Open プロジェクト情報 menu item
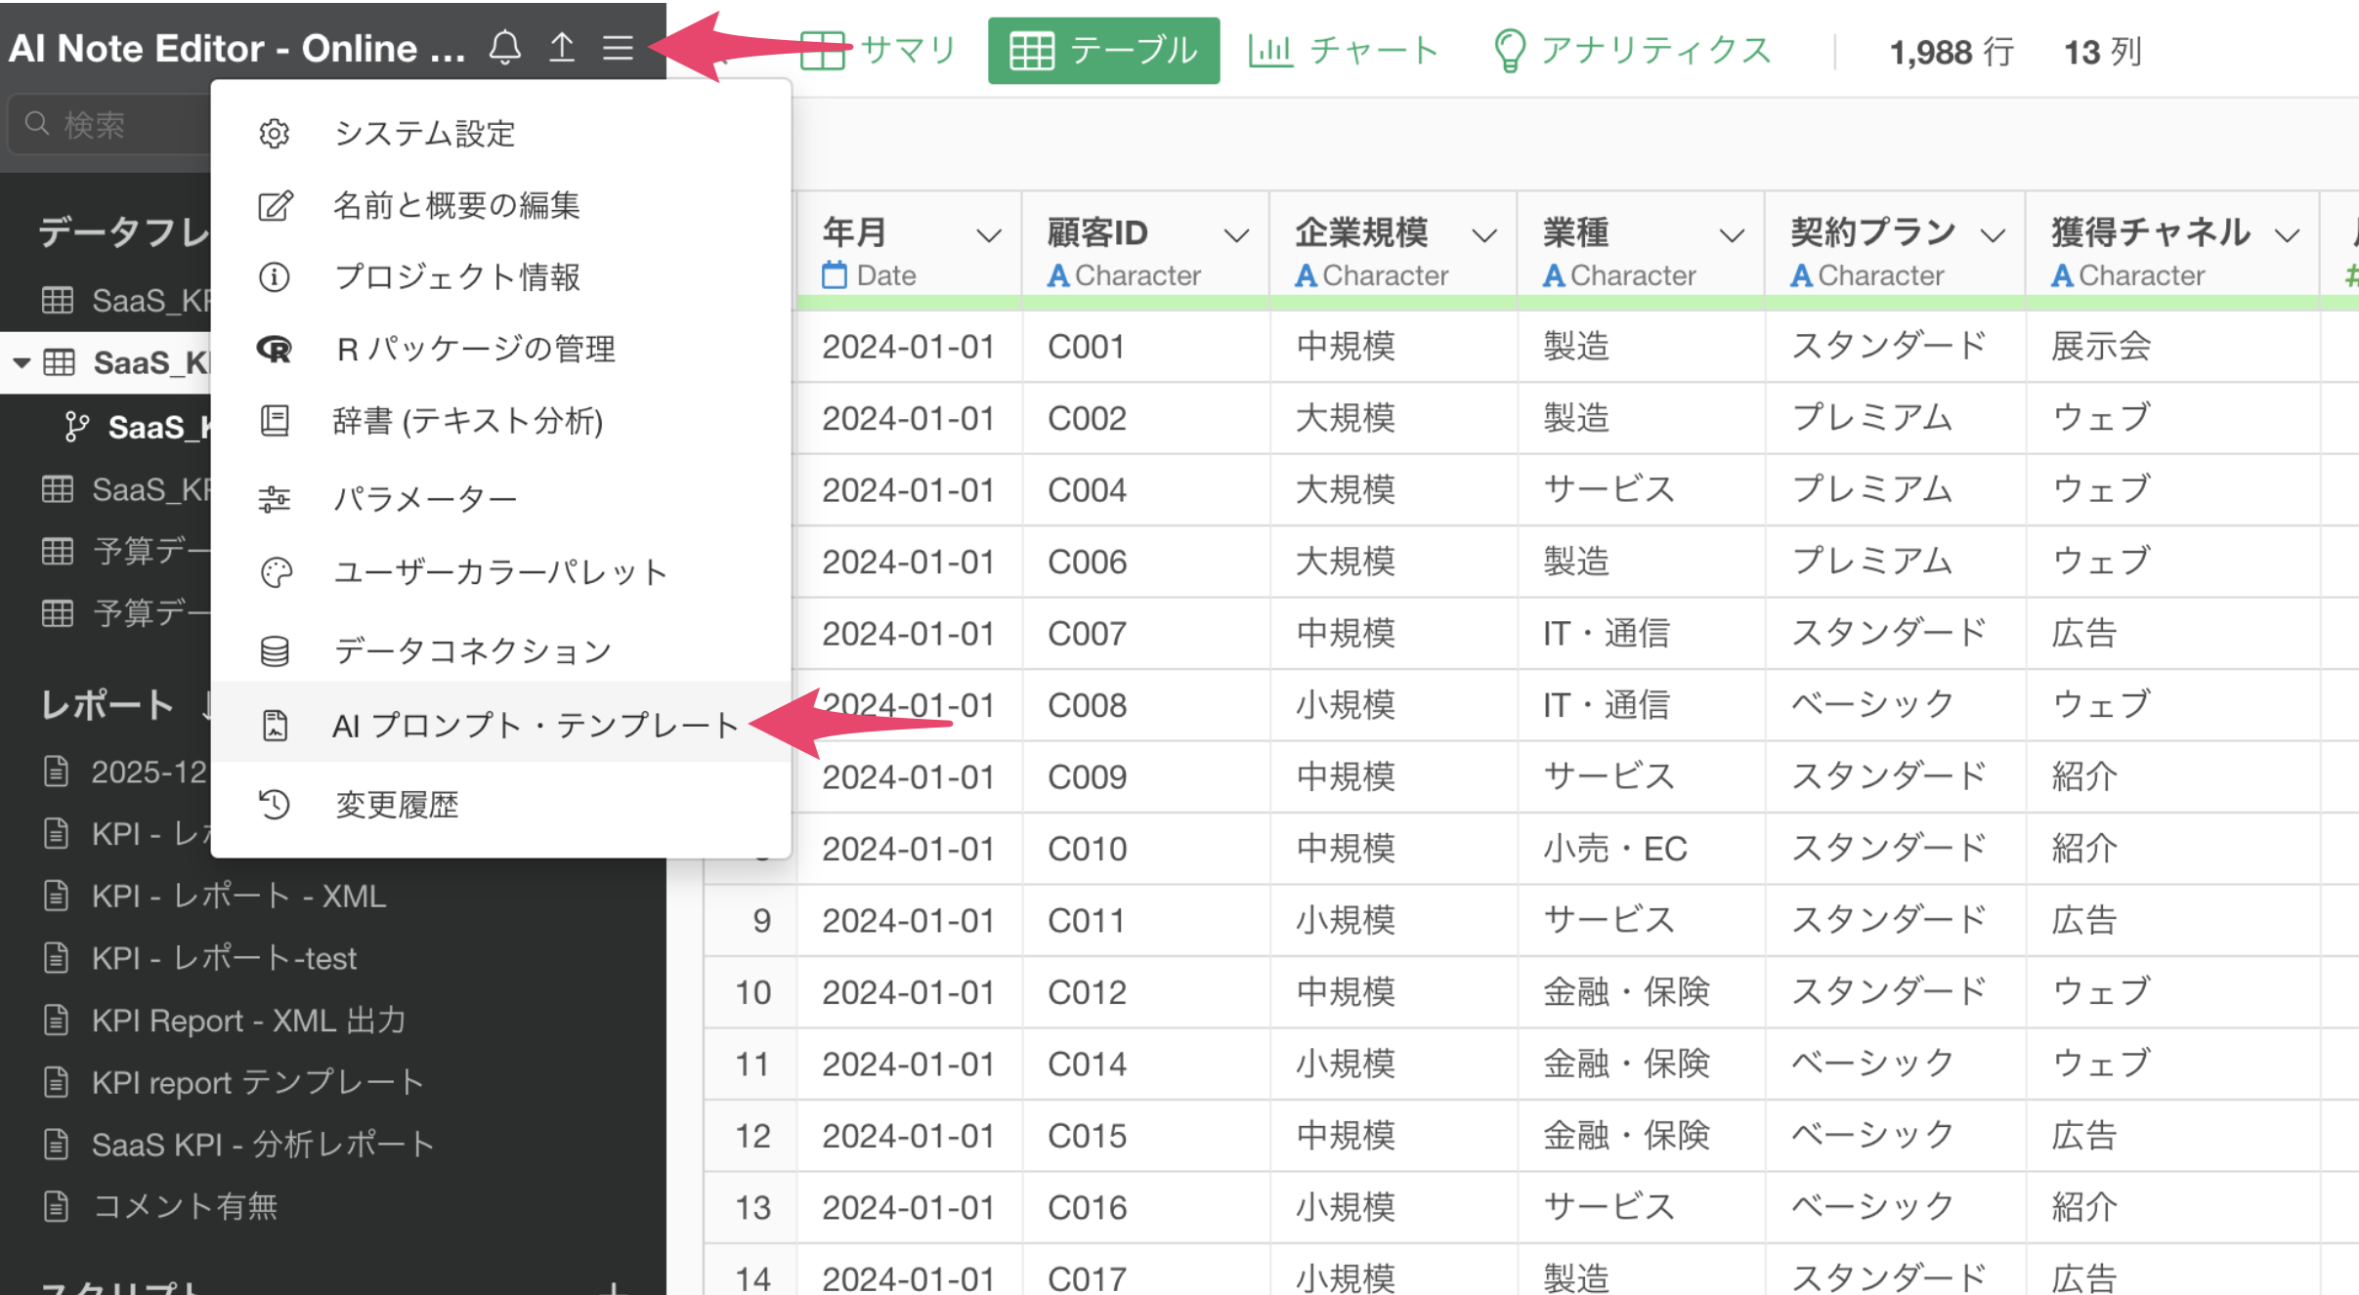The width and height of the screenshot is (2359, 1295). click(456, 277)
